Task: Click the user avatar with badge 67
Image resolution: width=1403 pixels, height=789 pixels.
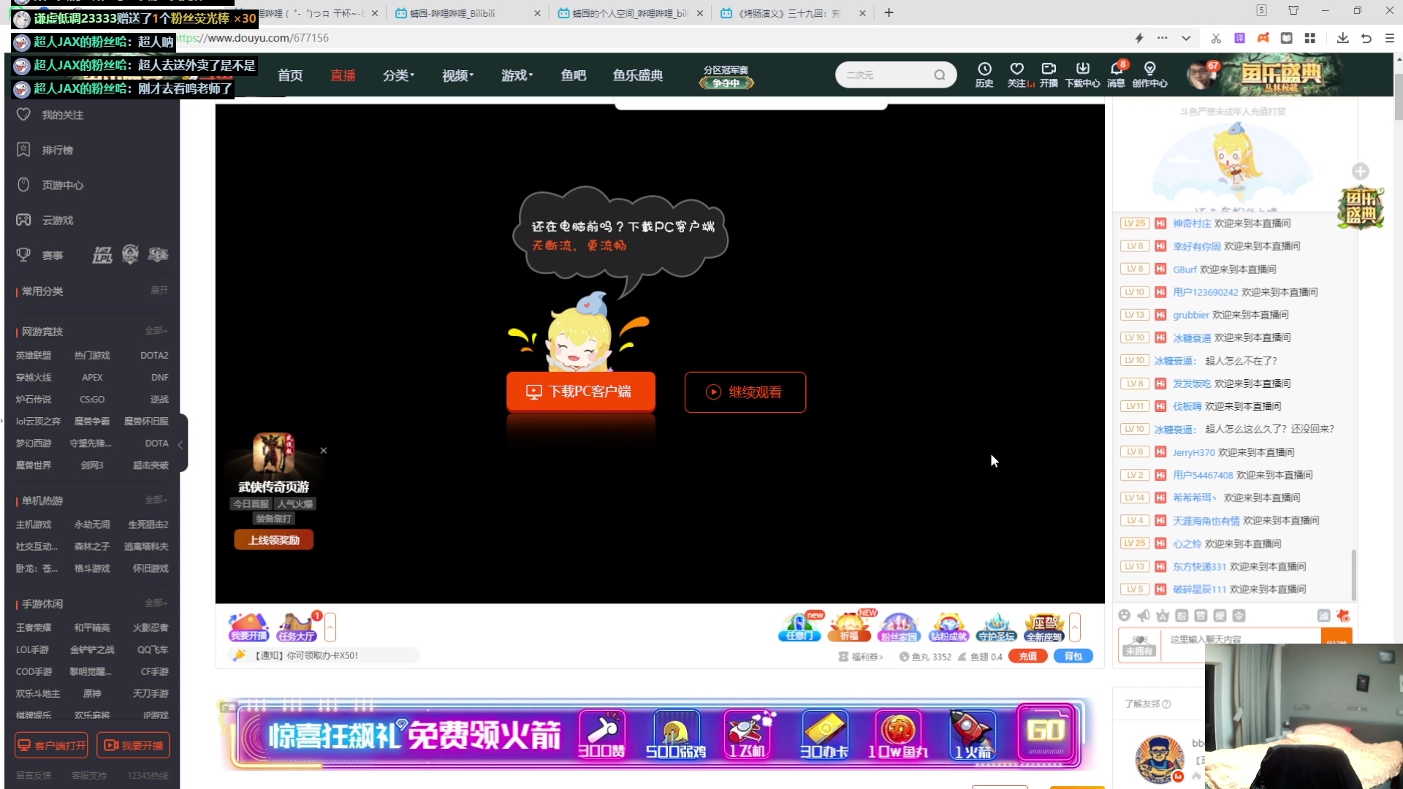Action: point(1201,75)
